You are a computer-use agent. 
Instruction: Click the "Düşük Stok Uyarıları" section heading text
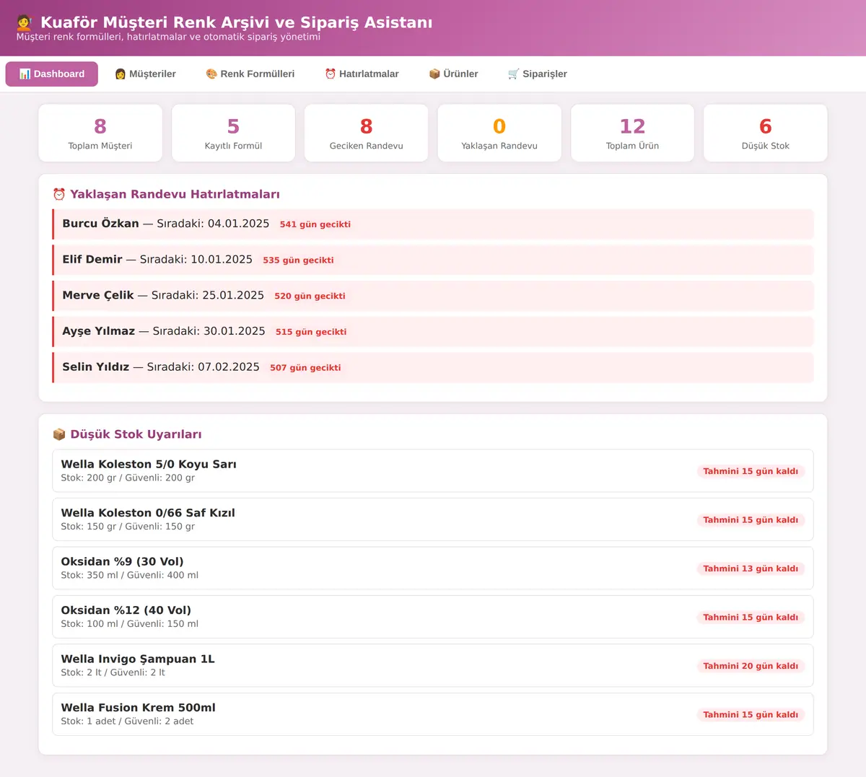coord(136,434)
